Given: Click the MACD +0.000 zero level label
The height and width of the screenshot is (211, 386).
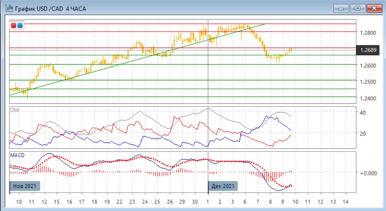Looking at the screenshot, I should click(369, 173).
